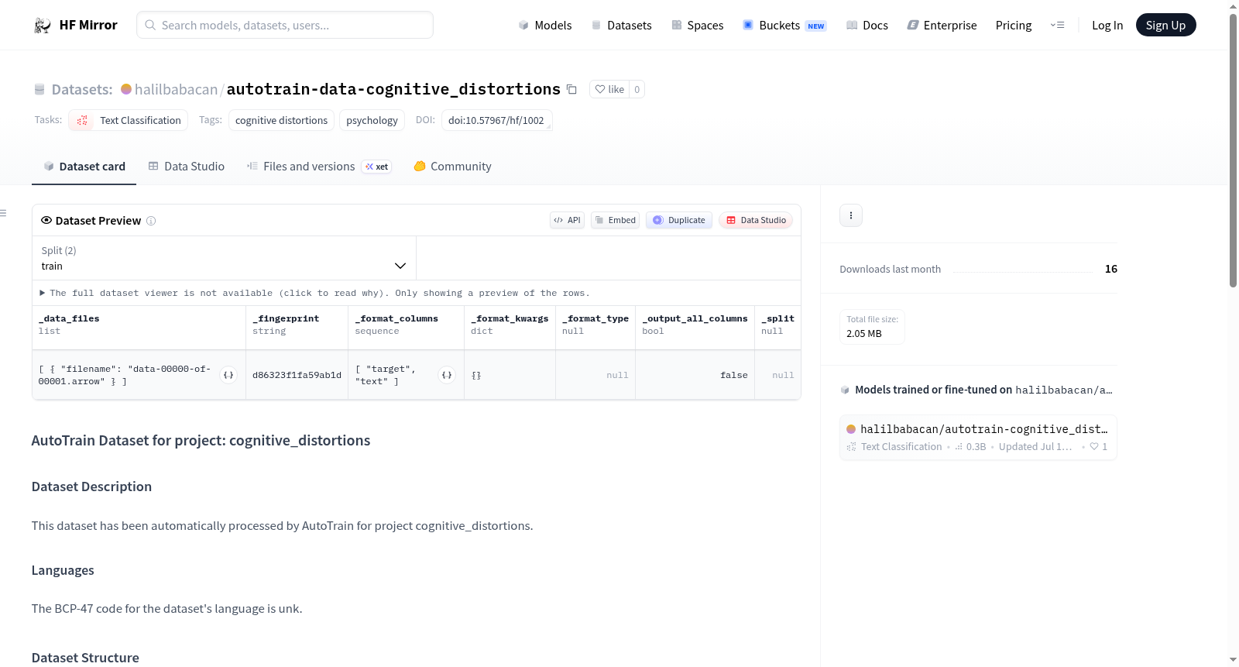Open Pricing in the top navigation

point(1014,26)
